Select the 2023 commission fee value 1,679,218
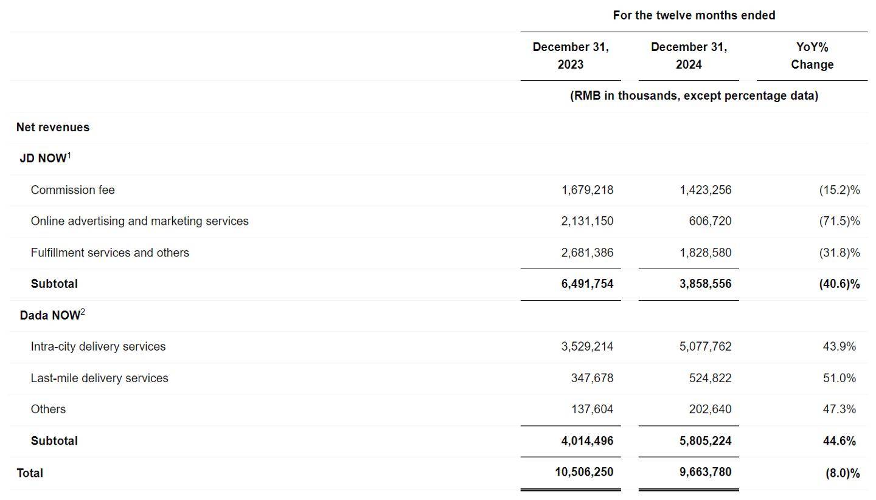Viewport: 876px width, 500px height. [587, 190]
